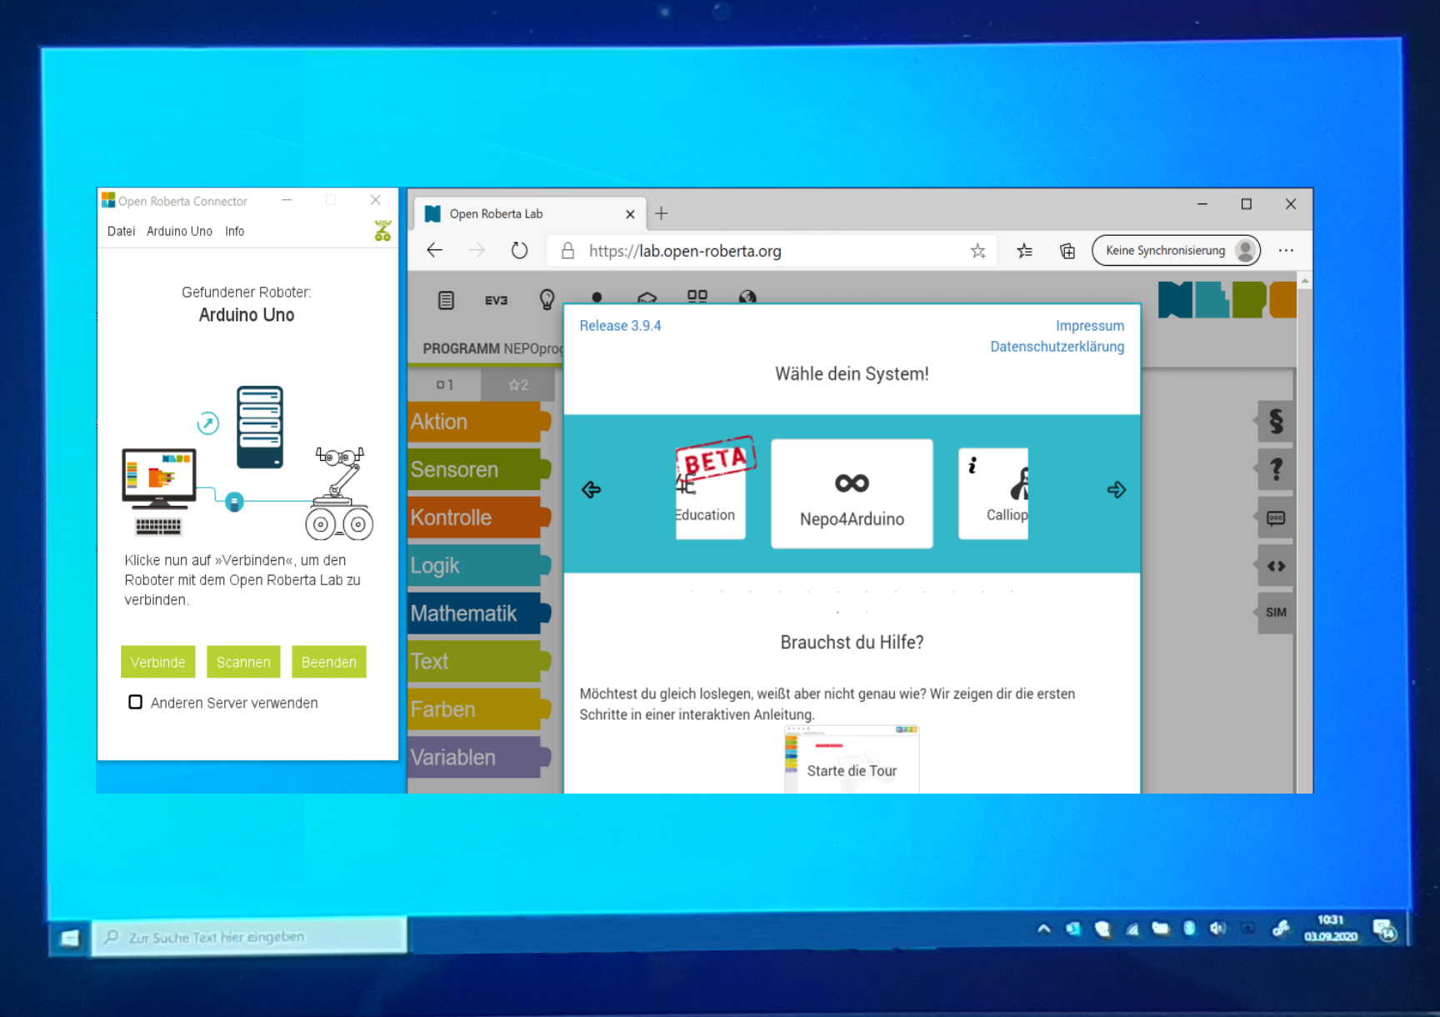1440x1017 pixels.
Task: Click the Beenden button in Connector
Action: click(x=329, y=662)
